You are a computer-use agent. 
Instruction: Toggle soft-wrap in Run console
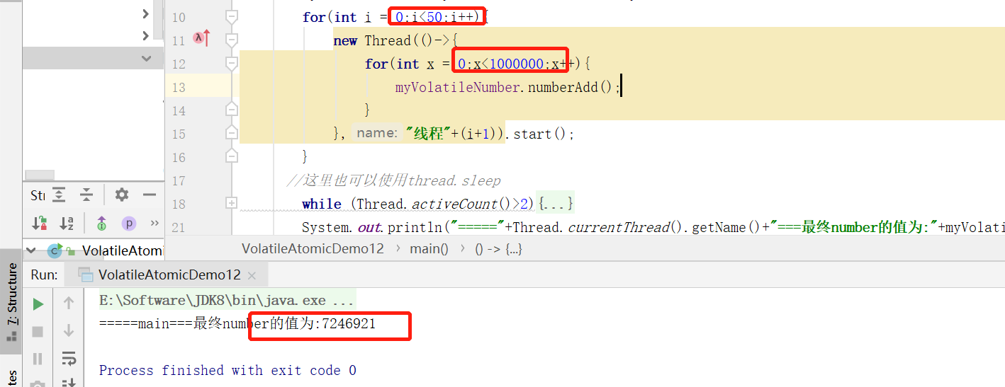[69, 359]
